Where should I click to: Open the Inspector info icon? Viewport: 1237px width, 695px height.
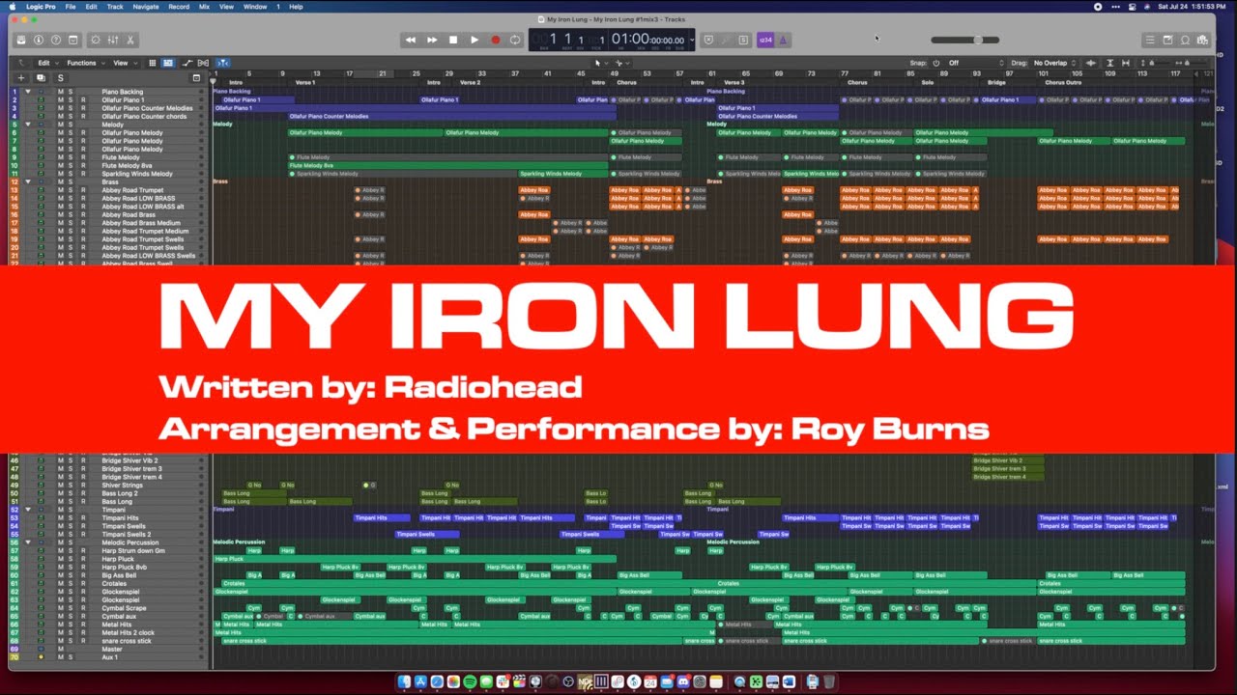39,40
